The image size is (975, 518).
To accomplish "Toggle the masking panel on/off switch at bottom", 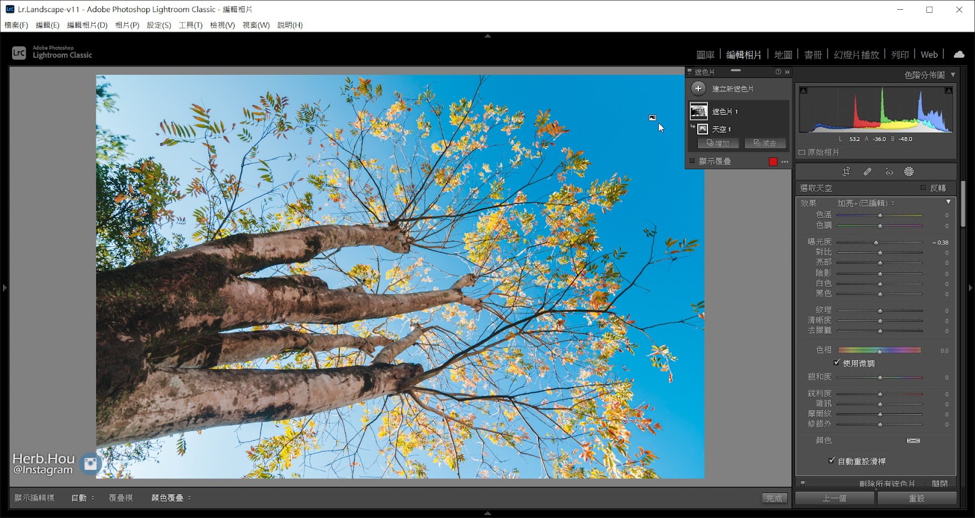I will (x=803, y=483).
